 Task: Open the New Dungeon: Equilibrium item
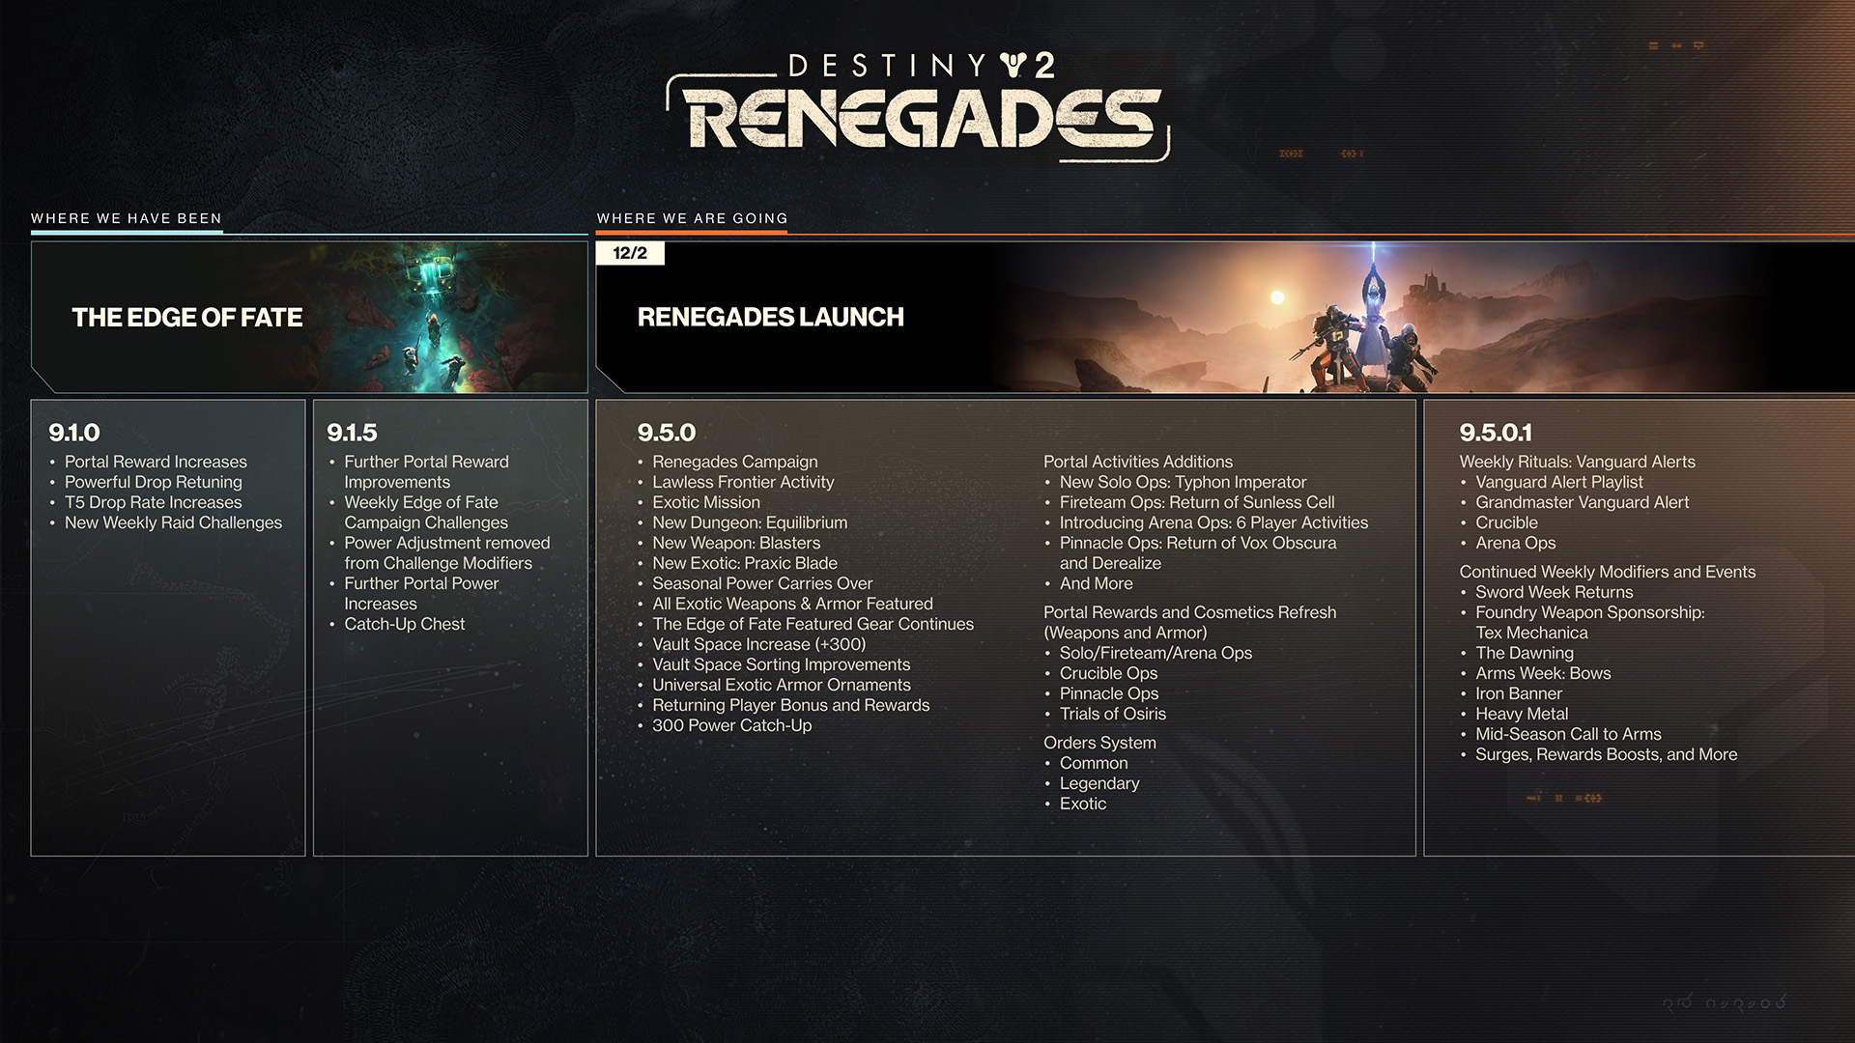tap(750, 522)
